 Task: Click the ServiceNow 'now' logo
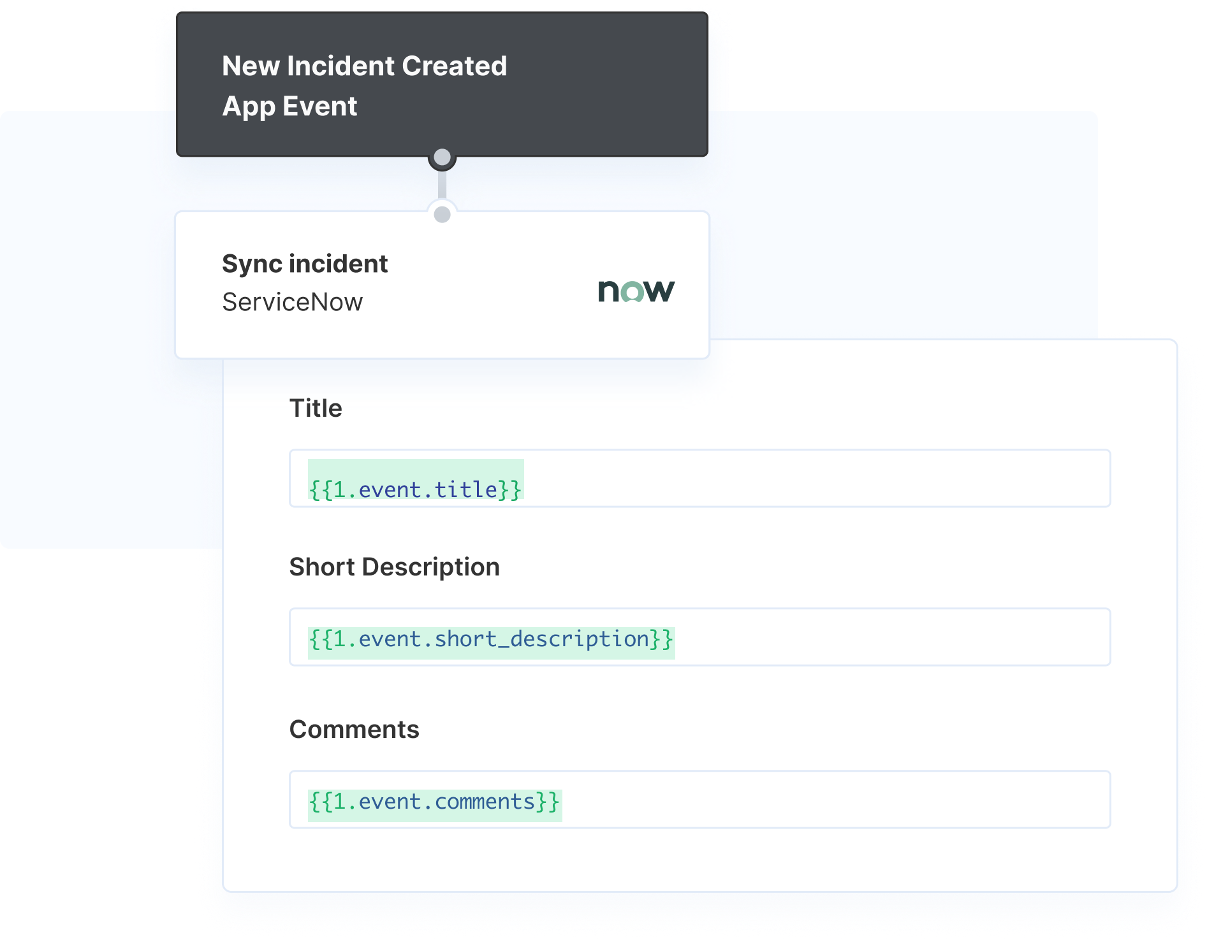click(635, 293)
